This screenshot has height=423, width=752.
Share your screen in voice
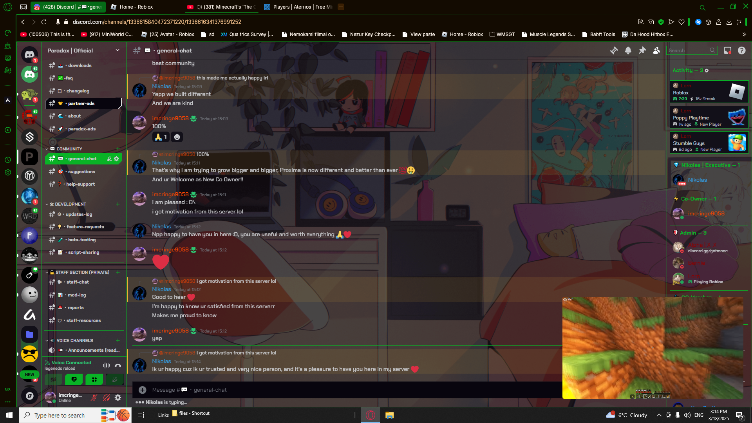coord(74,380)
